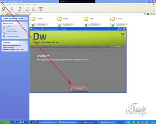
Task: Select the extensions folder icon
Action: [x=33, y=19]
